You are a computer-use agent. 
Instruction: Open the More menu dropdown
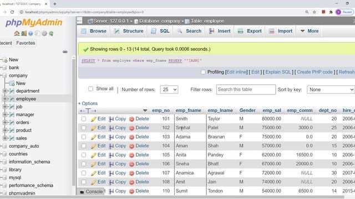point(310,31)
